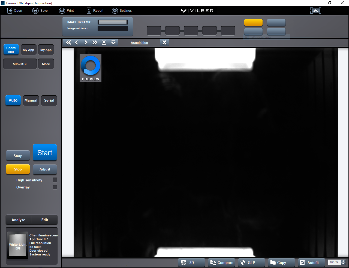This screenshot has width=349, height=268.
Task: Select the Compare tool
Action: [x=221, y=262]
